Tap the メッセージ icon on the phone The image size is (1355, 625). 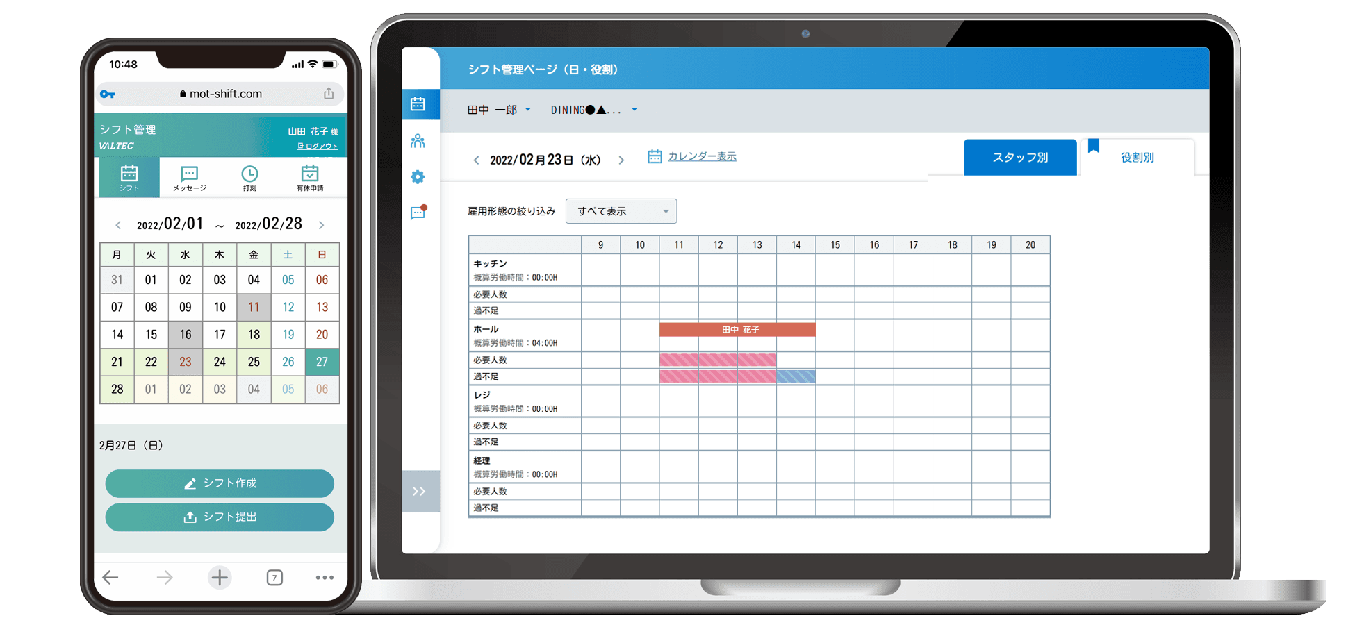(x=189, y=178)
